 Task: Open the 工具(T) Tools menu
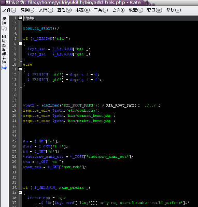click(x=101, y=10)
